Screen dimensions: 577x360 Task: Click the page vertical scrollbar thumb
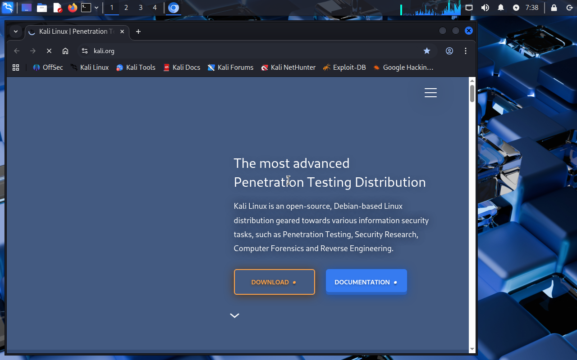(472, 93)
